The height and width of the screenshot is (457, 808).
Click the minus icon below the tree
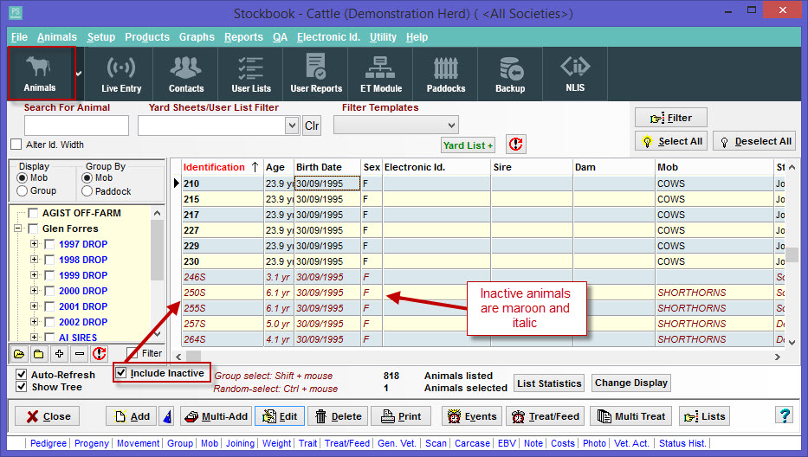point(80,354)
